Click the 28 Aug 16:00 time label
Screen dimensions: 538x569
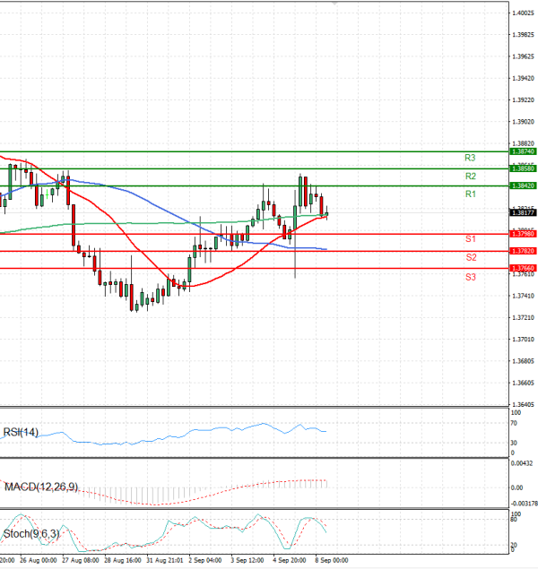click(x=123, y=561)
